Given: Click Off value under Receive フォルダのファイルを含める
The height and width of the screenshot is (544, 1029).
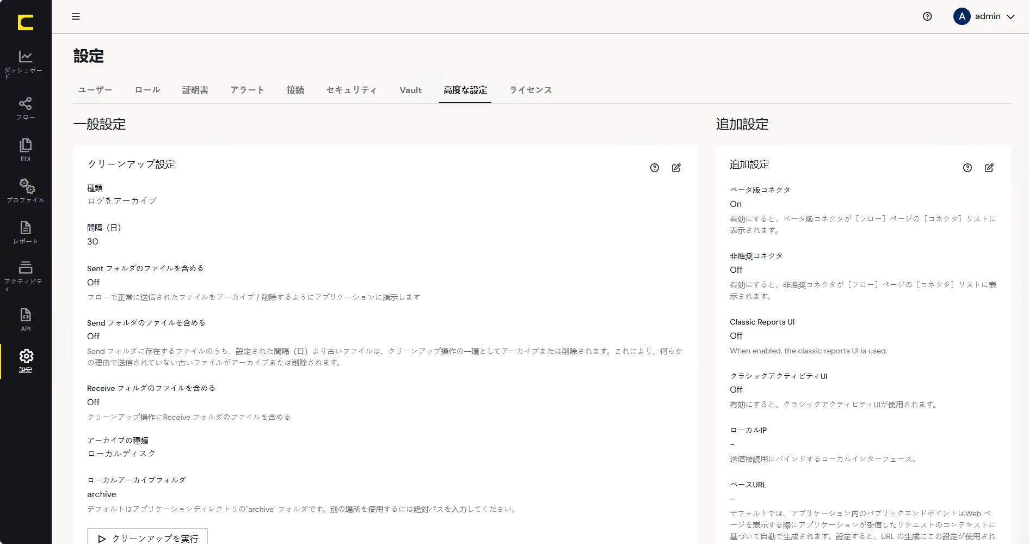Looking at the screenshot, I should click(x=94, y=402).
